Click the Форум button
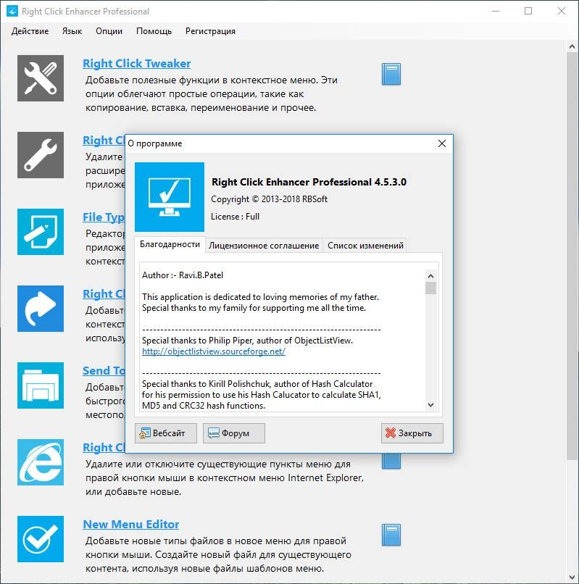Screen dimensions: 579x584 [x=233, y=433]
